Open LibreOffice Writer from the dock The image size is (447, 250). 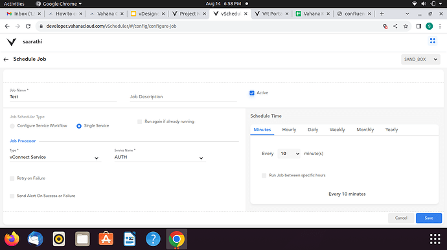[130, 239]
